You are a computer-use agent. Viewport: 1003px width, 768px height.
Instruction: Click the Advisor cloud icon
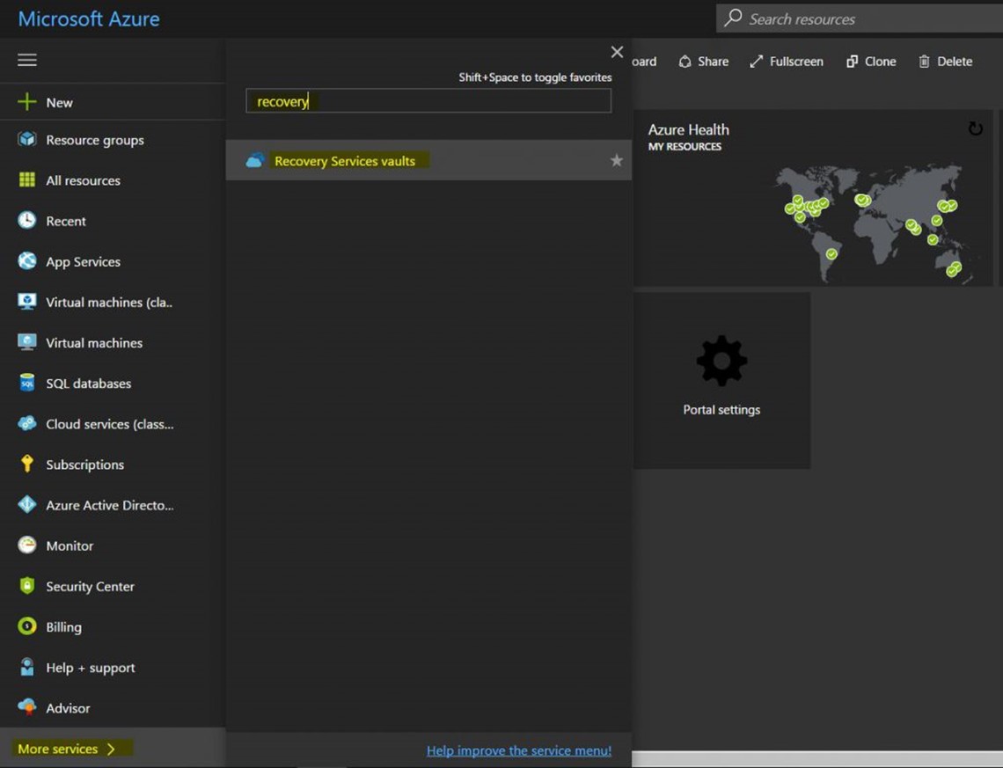pos(27,706)
